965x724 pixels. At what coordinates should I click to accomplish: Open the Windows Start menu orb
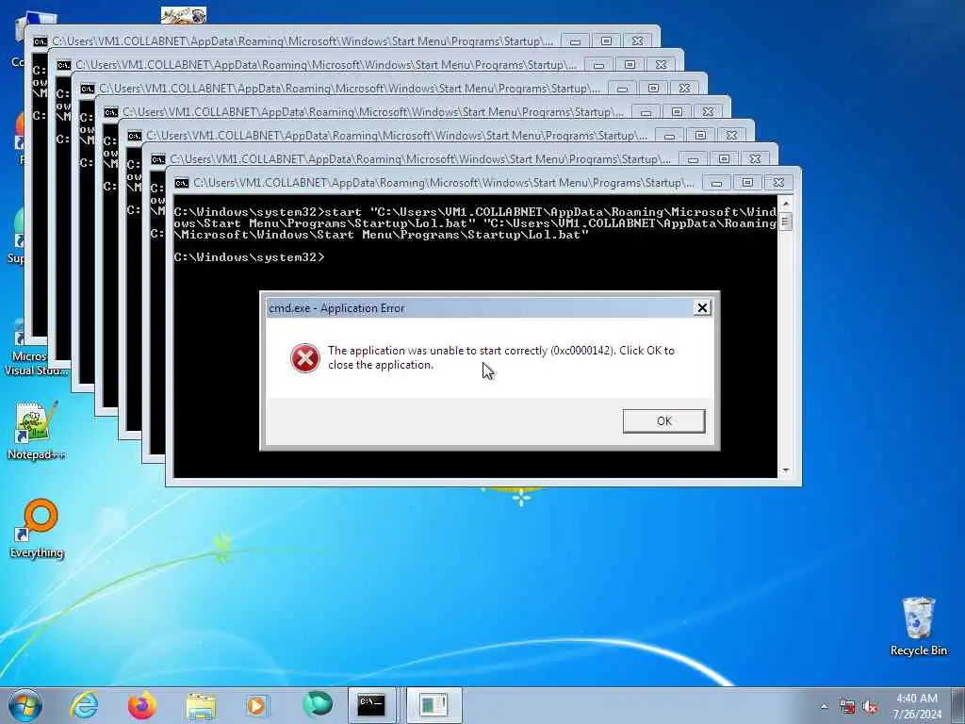point(25,705)
